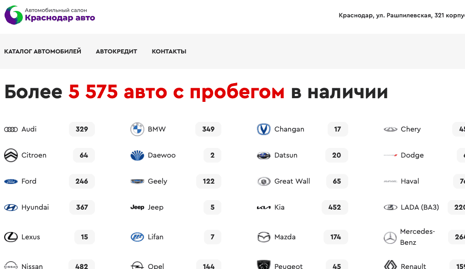Click the BMW roundel logo icon

click(x=137, y=130)
